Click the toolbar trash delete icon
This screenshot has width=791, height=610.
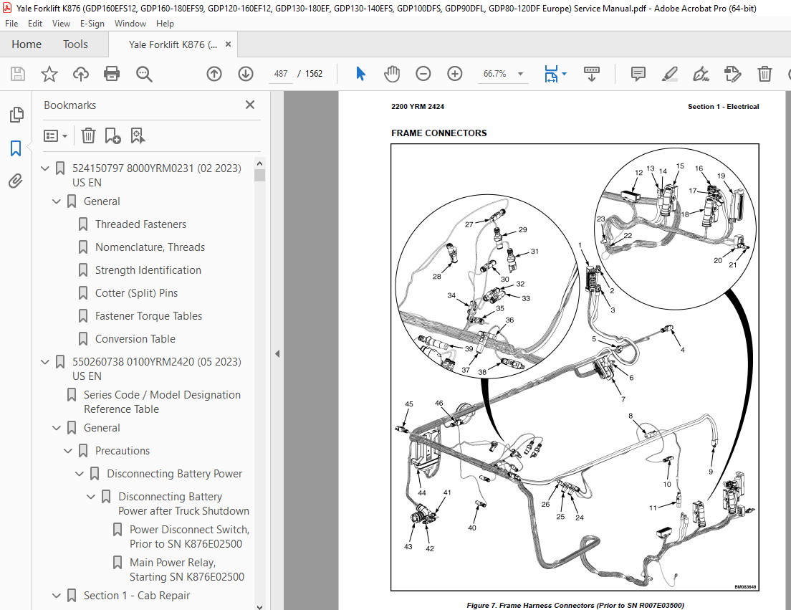tap(764, 74)
